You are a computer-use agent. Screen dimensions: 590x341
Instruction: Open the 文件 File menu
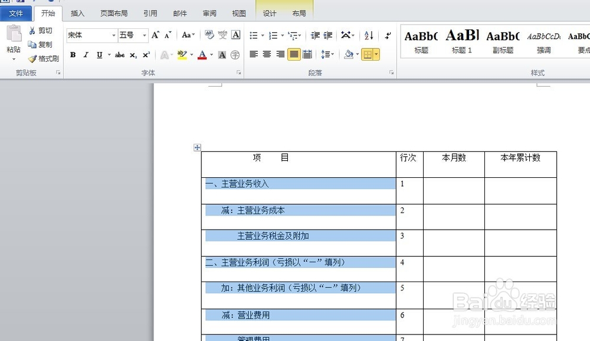16,14
